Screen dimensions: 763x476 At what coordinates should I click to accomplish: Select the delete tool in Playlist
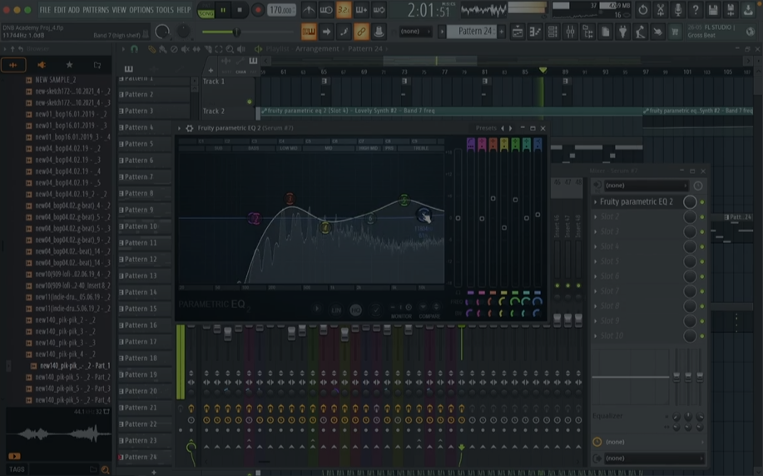coord(174,49)
